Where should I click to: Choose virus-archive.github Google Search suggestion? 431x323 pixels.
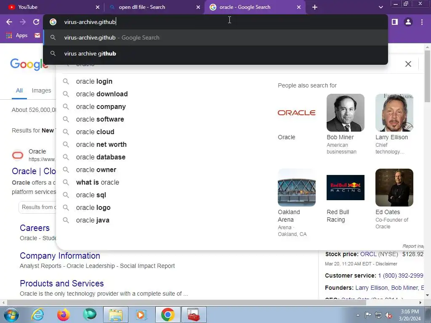coord(215,37)
